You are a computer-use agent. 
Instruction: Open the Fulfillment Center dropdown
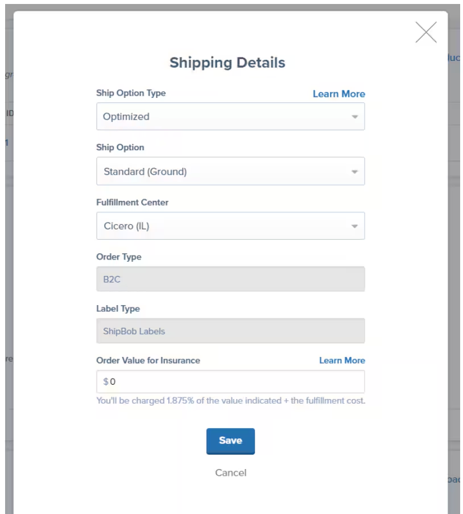point(230,225)
